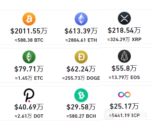Select the gold Dogecoin icon
Image resolution: width=152 pixels, height=125 pixels.
[x=81, y=57]
